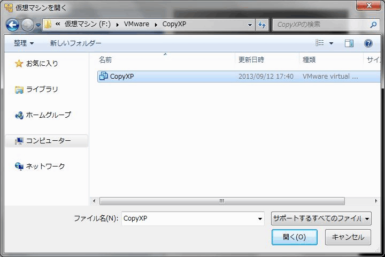Click the キャンセル button

point(348,237)
